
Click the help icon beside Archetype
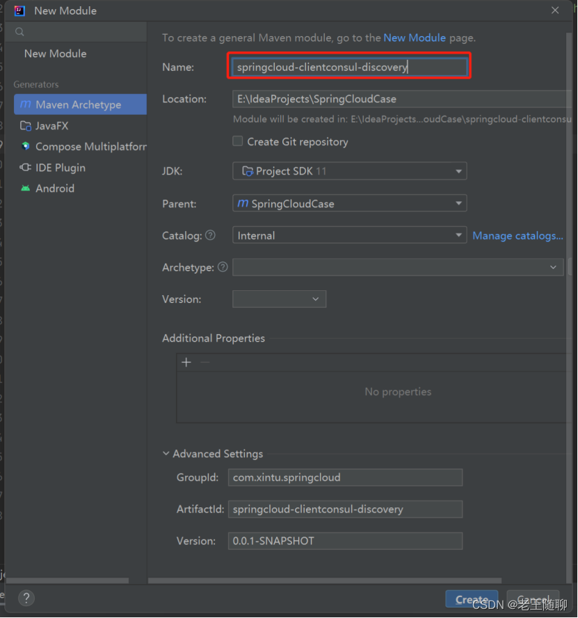pyautogui.click(x=223, y=267)
